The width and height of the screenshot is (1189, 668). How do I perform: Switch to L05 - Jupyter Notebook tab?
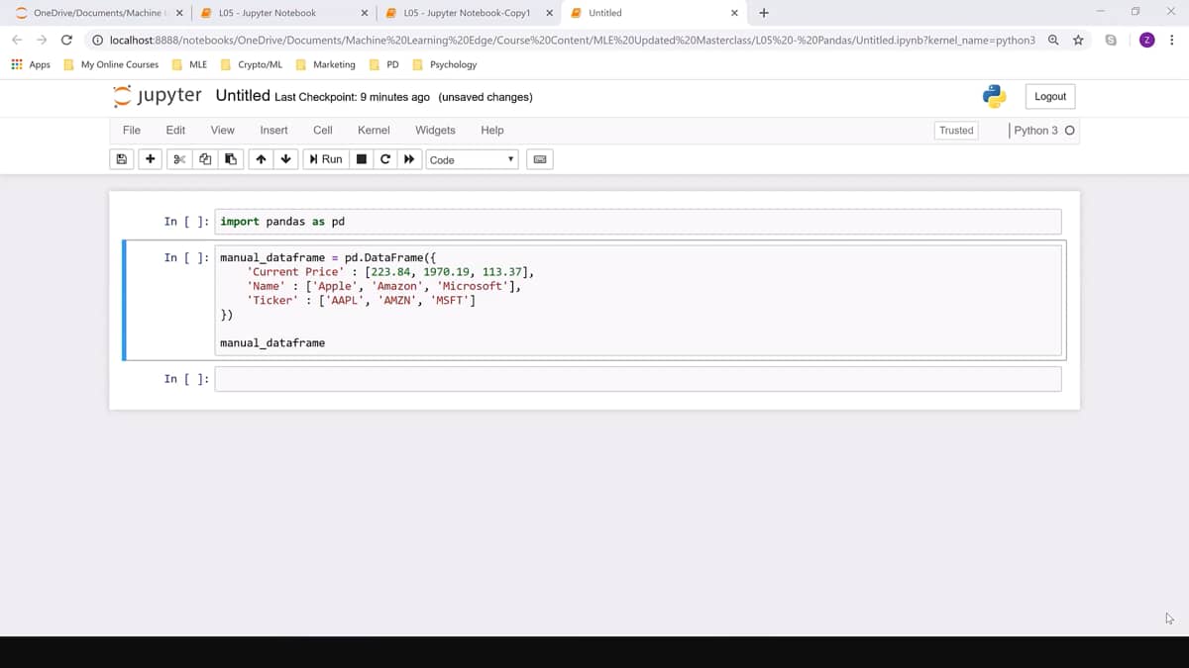pyautogui.click(x=282, y=13)
